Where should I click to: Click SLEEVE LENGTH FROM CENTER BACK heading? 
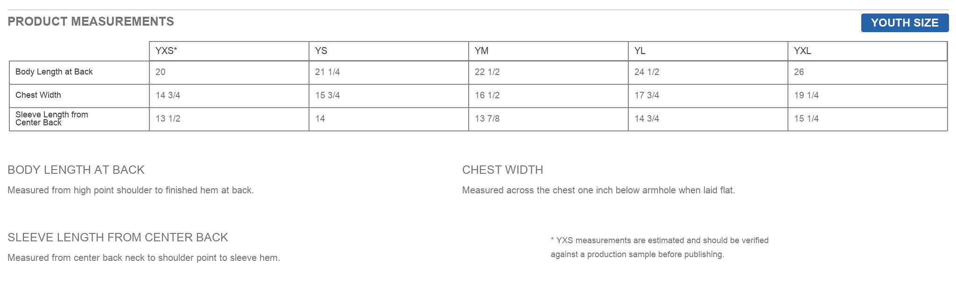118,237
